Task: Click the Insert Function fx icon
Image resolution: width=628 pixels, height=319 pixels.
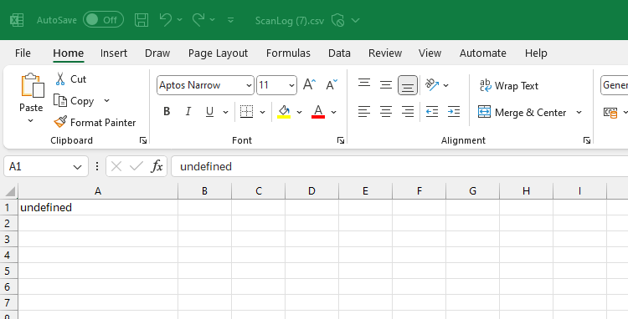Action: pyautogui.click(x=157, y=166)
